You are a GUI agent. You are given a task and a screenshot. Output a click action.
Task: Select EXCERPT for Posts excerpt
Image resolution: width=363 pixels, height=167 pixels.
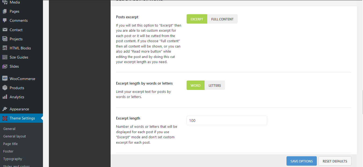click(197, 19)
